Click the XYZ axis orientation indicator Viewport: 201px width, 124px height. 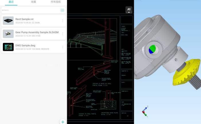145,111
